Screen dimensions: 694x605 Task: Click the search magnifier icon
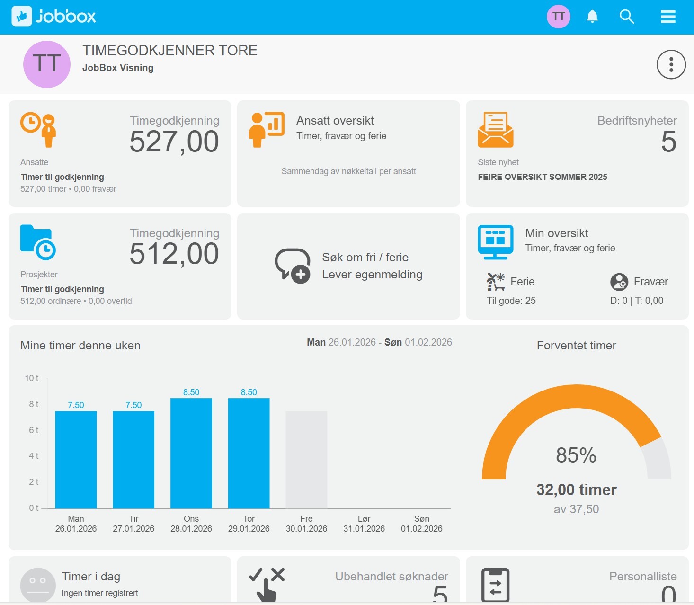[x=627, y=17]
